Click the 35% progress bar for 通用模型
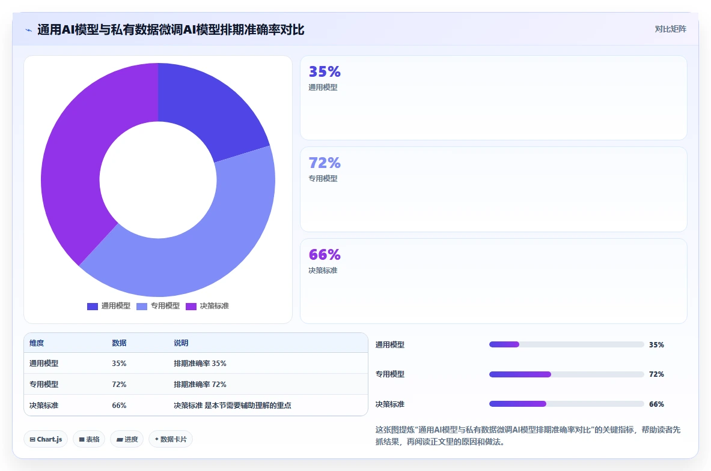 (x=566, y=344)
